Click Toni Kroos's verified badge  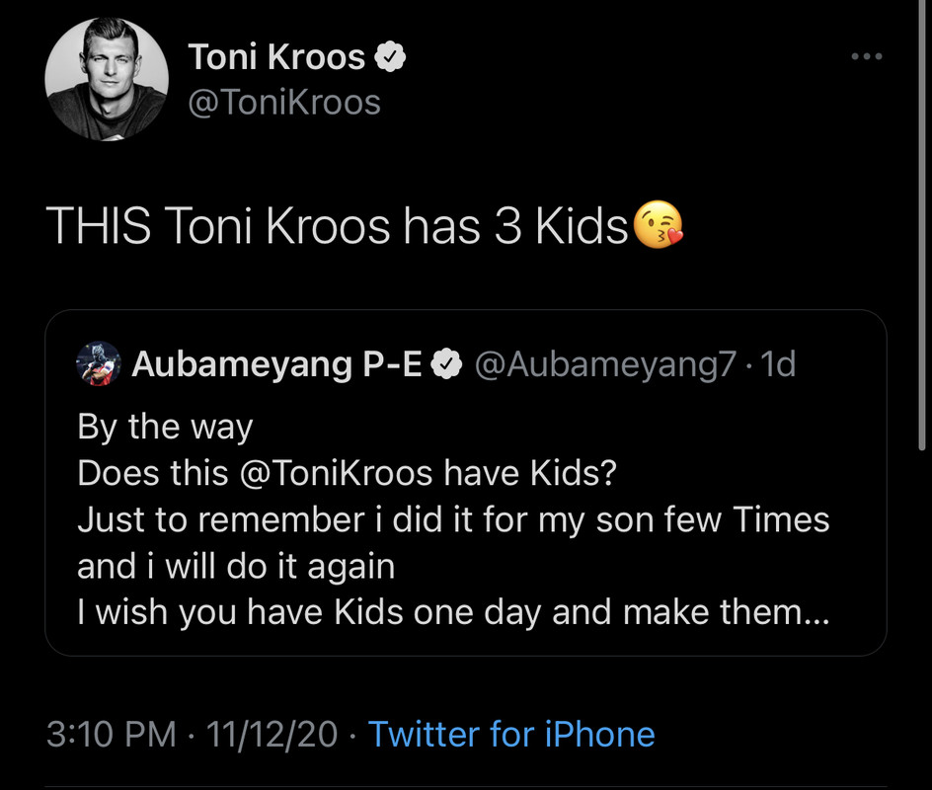(392, 59)
